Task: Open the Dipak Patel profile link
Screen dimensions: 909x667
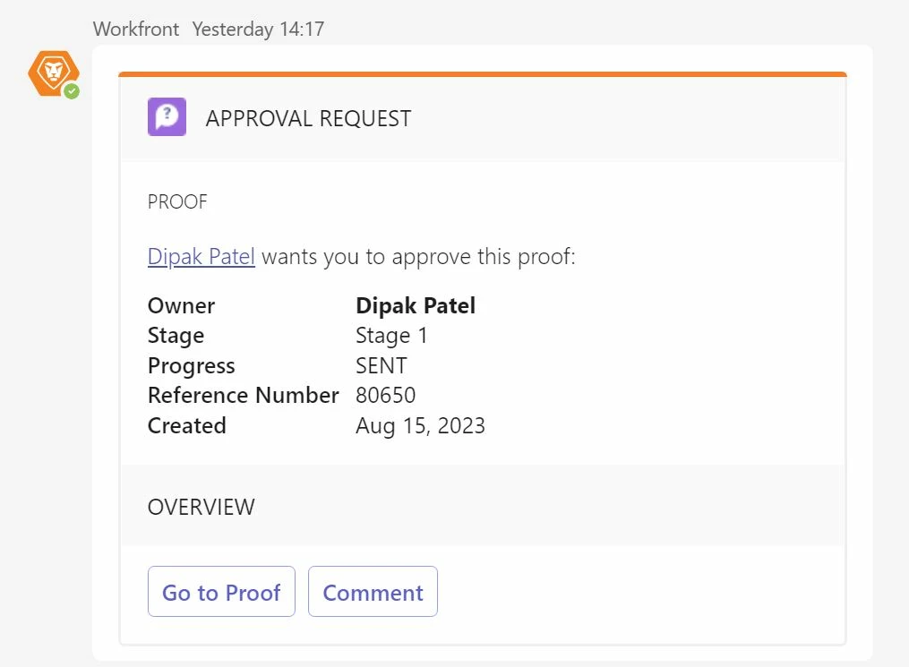Action: point(202,256)
